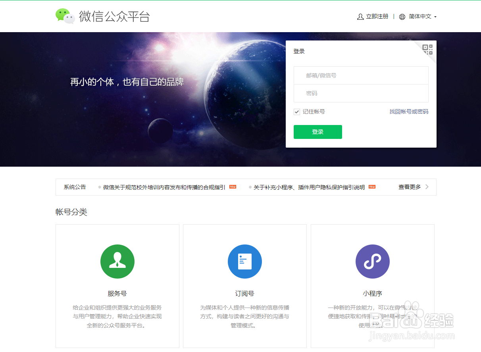Click the NEW badge next to first announcement

pos(232,187)
